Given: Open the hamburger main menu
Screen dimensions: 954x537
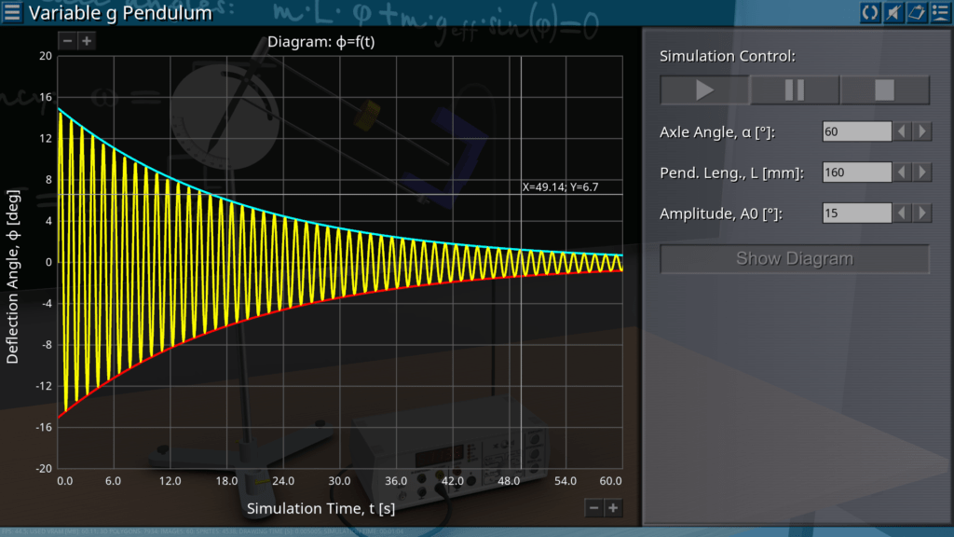Looking at the screenshot, I should click(13, 13).
